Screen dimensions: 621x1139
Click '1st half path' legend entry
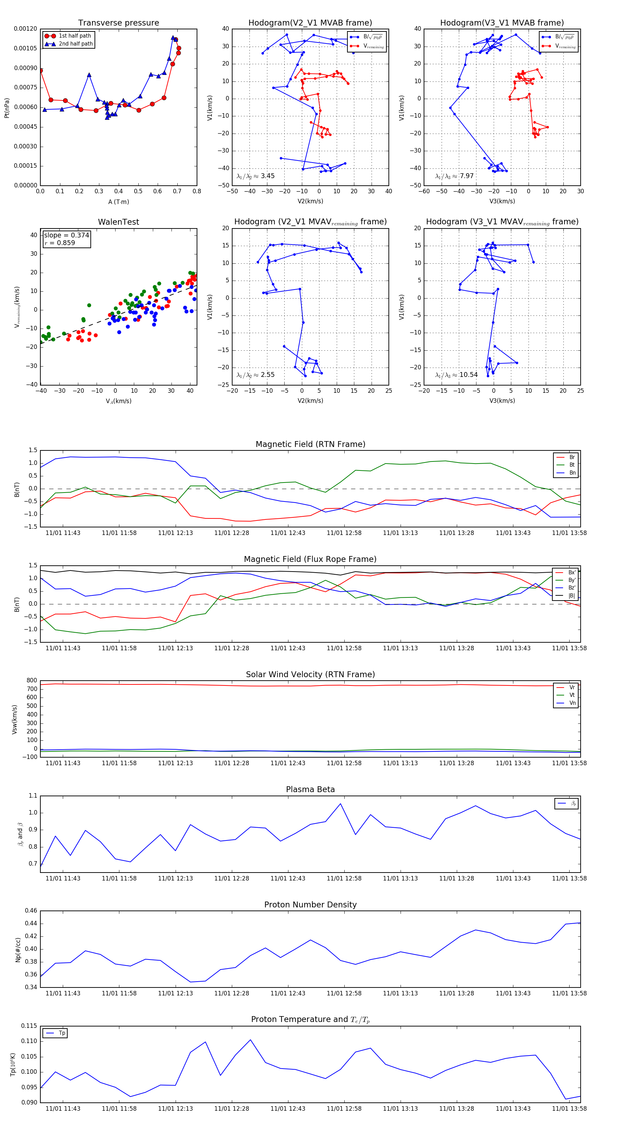point(68,36)
